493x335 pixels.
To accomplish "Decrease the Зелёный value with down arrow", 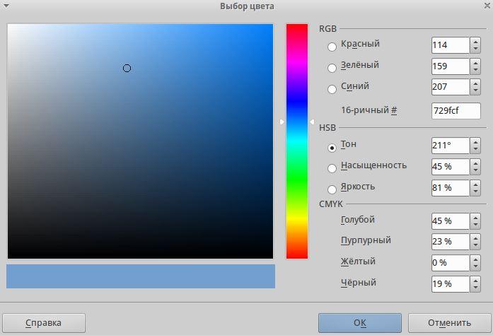I will (x=475, y=70).
